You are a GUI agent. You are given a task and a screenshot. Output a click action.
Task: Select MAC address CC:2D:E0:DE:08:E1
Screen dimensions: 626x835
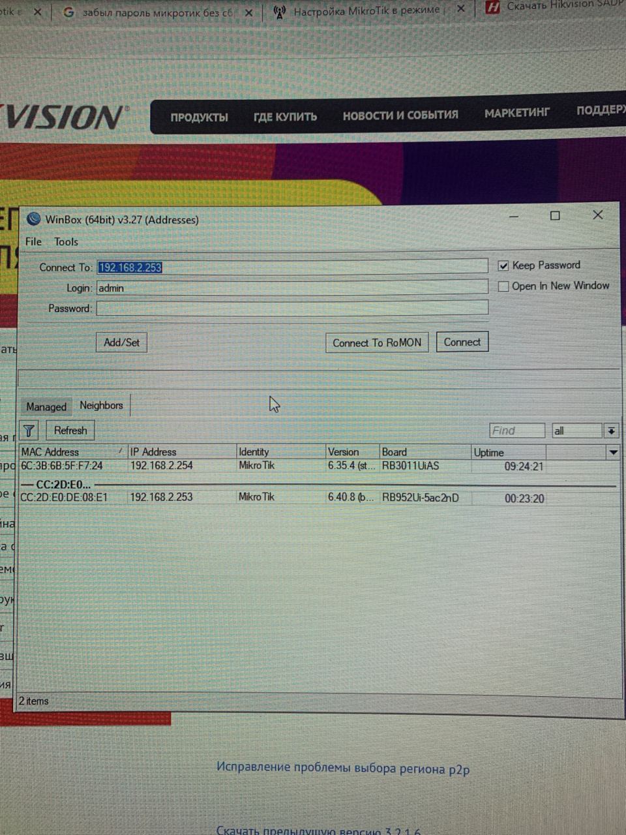point(64,497)
